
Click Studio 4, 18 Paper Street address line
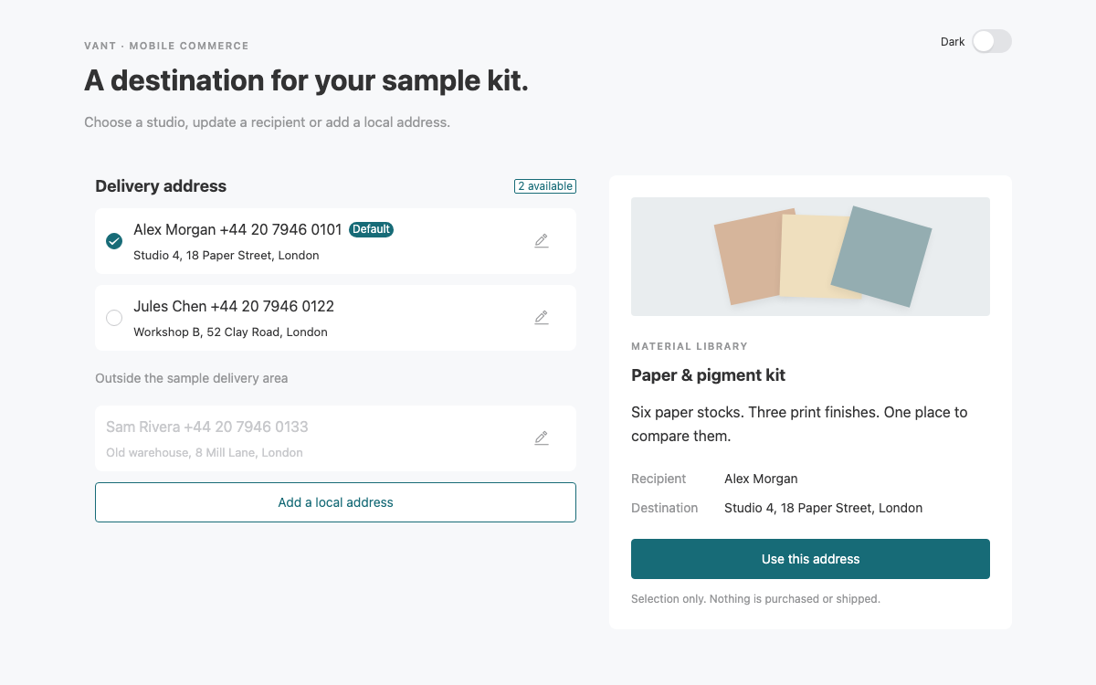tap(227, 256)
